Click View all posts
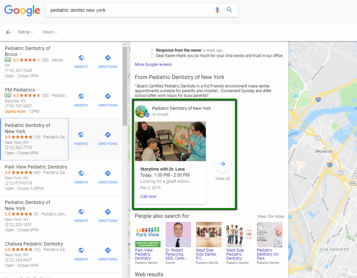357x278 pixels. [223, 179]
